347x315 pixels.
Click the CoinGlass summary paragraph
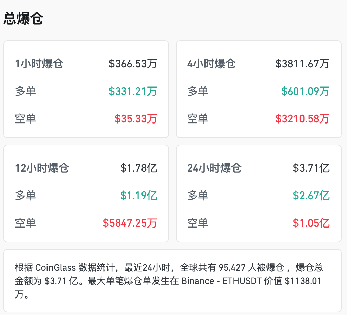tap(169, 281)
